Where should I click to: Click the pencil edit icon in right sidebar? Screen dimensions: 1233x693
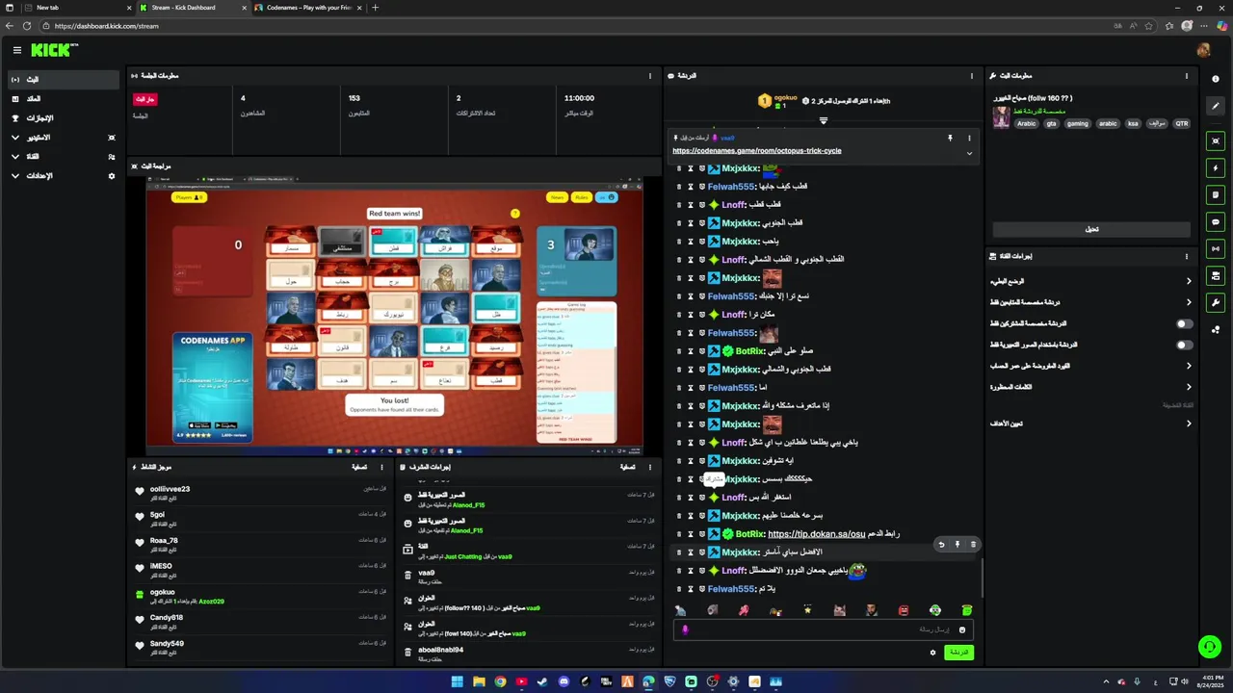1216,106
